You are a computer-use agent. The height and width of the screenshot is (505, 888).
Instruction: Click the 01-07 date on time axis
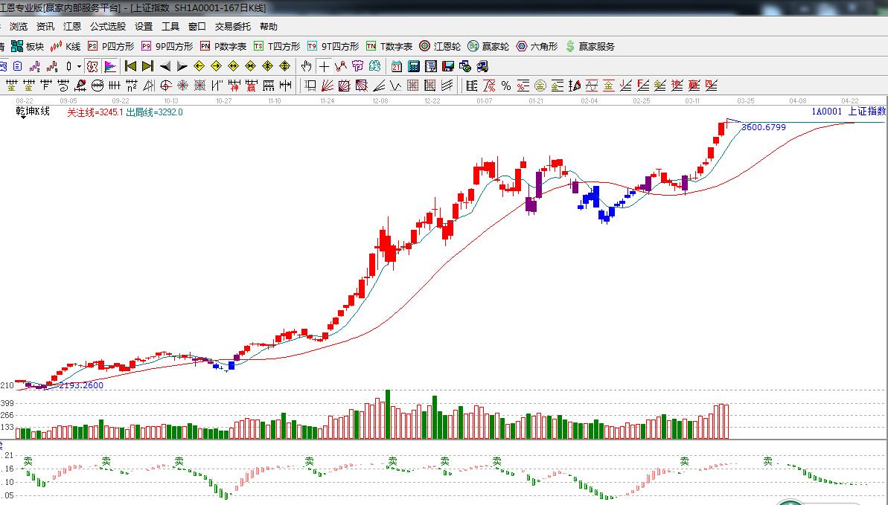[x=485, y=100]
